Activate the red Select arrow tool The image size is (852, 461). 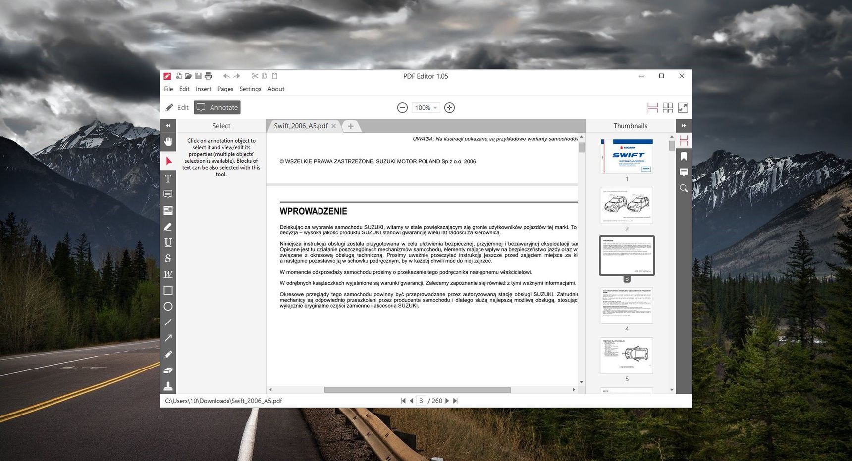coord(168,161)
